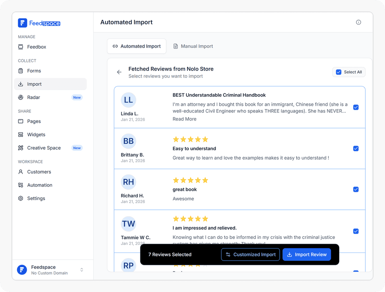Click the star rating on Brittany B.'s review

190,139
